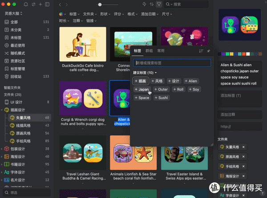Add the suggested Japan tag
The height and width of the screenshot is (198, 267).
(x=142, y=89)
